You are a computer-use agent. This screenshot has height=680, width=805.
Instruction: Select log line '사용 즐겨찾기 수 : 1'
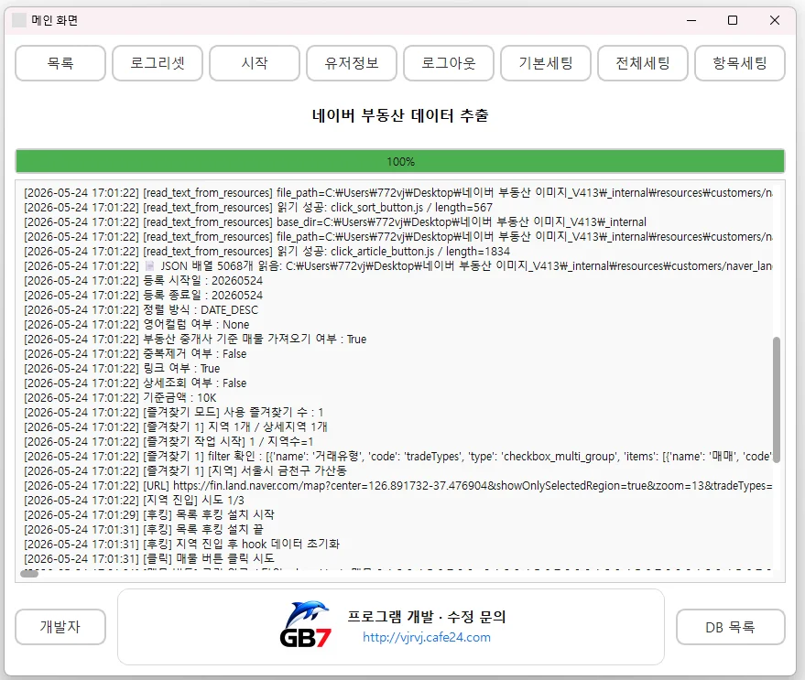click(173, 412)
